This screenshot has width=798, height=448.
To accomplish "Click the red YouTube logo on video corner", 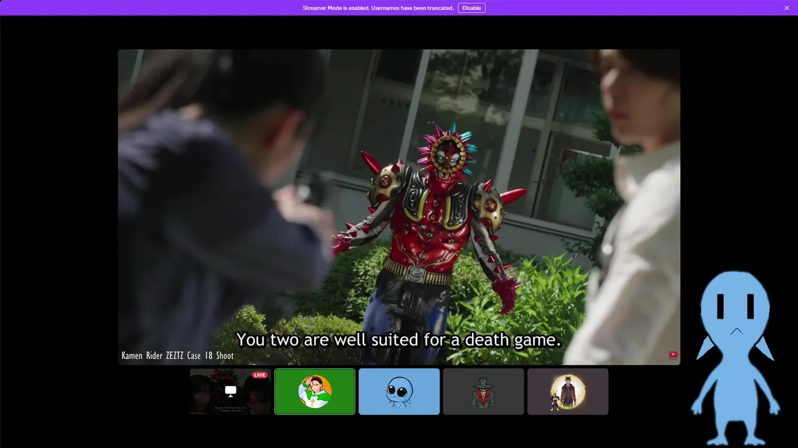I will coord(673,355).
